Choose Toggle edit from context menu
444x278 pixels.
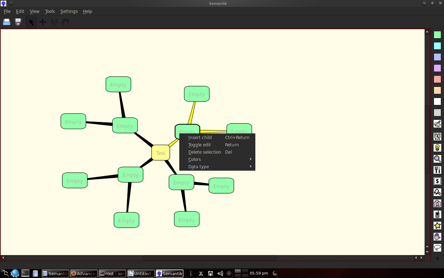tap(217, 145)
